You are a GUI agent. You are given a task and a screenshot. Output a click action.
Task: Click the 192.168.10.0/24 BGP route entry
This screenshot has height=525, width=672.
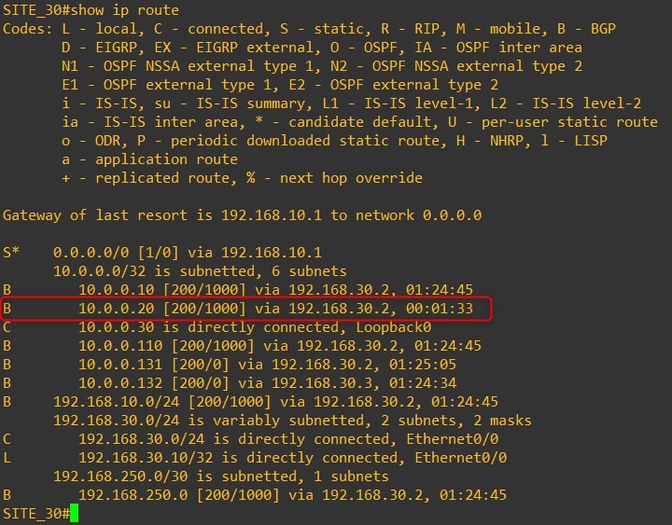(250, 402)
